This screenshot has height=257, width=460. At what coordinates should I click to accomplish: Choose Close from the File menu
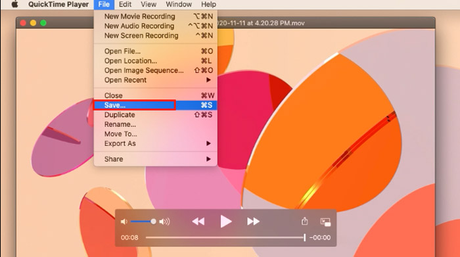pyautogui.click(x=156, y=96)
